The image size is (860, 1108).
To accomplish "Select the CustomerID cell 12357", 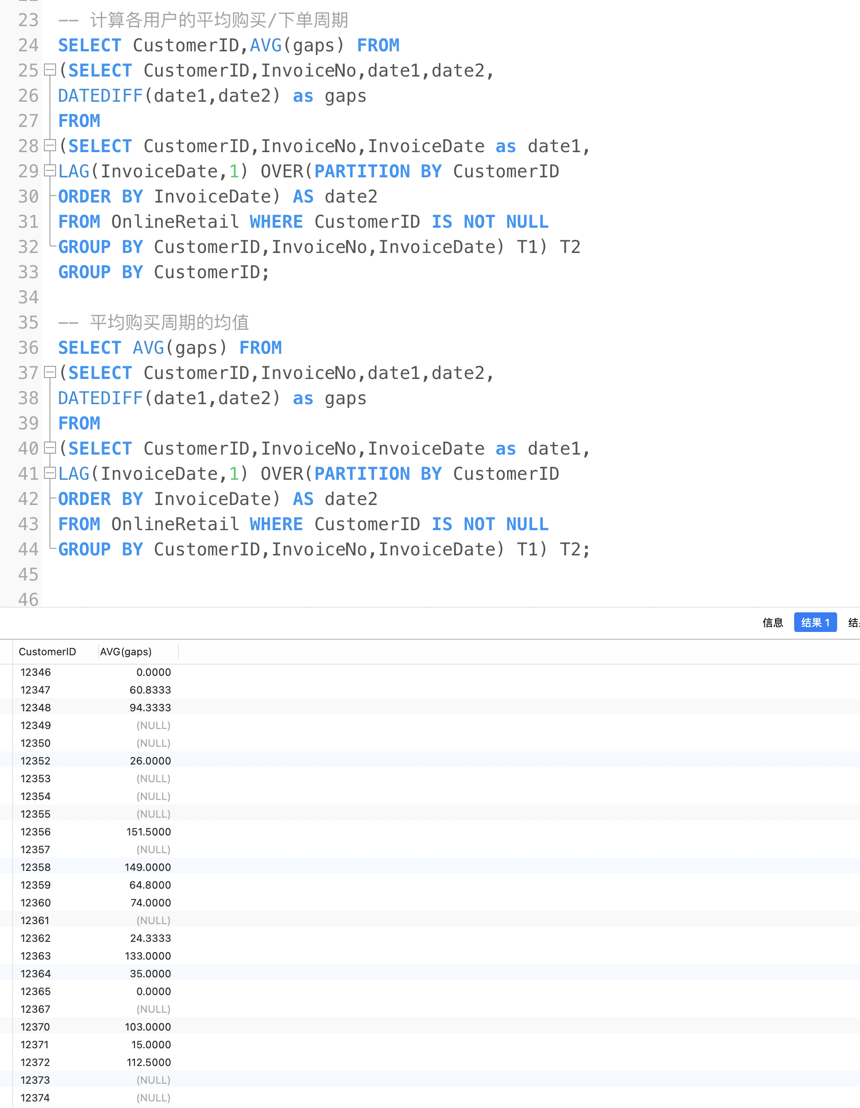I will pyautogui.click(x=35, y=850).
